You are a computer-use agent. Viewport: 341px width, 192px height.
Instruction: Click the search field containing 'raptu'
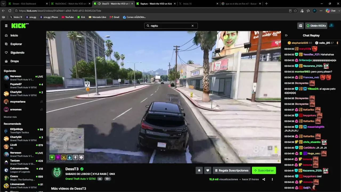point(171,26)
